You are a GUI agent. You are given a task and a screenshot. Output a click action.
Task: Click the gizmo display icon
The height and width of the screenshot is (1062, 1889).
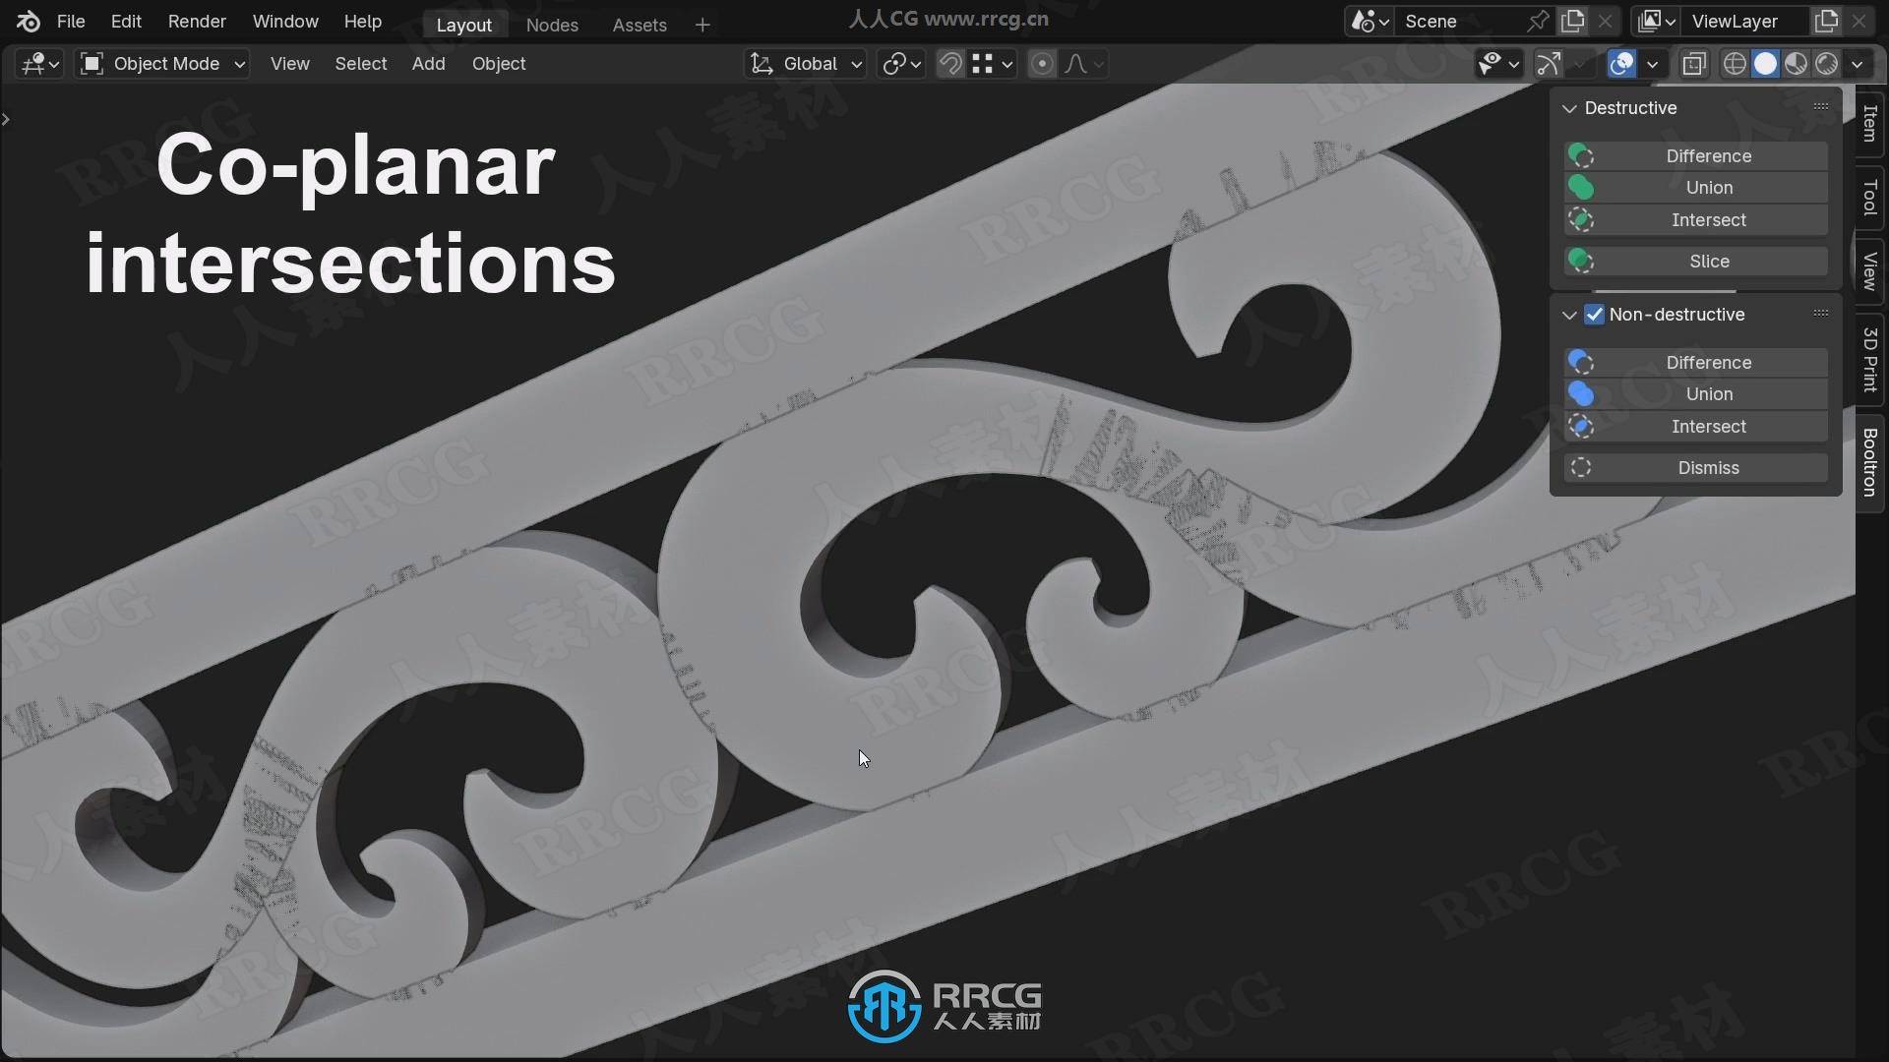tap(1549, 64)
